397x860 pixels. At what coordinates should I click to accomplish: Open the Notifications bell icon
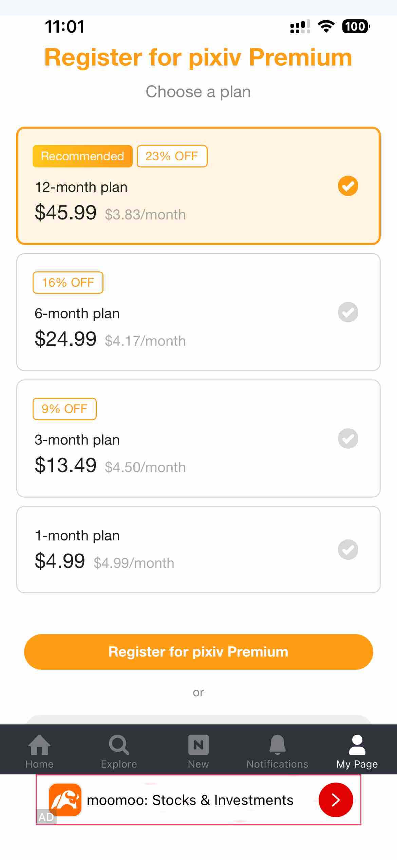pos(278,745)
